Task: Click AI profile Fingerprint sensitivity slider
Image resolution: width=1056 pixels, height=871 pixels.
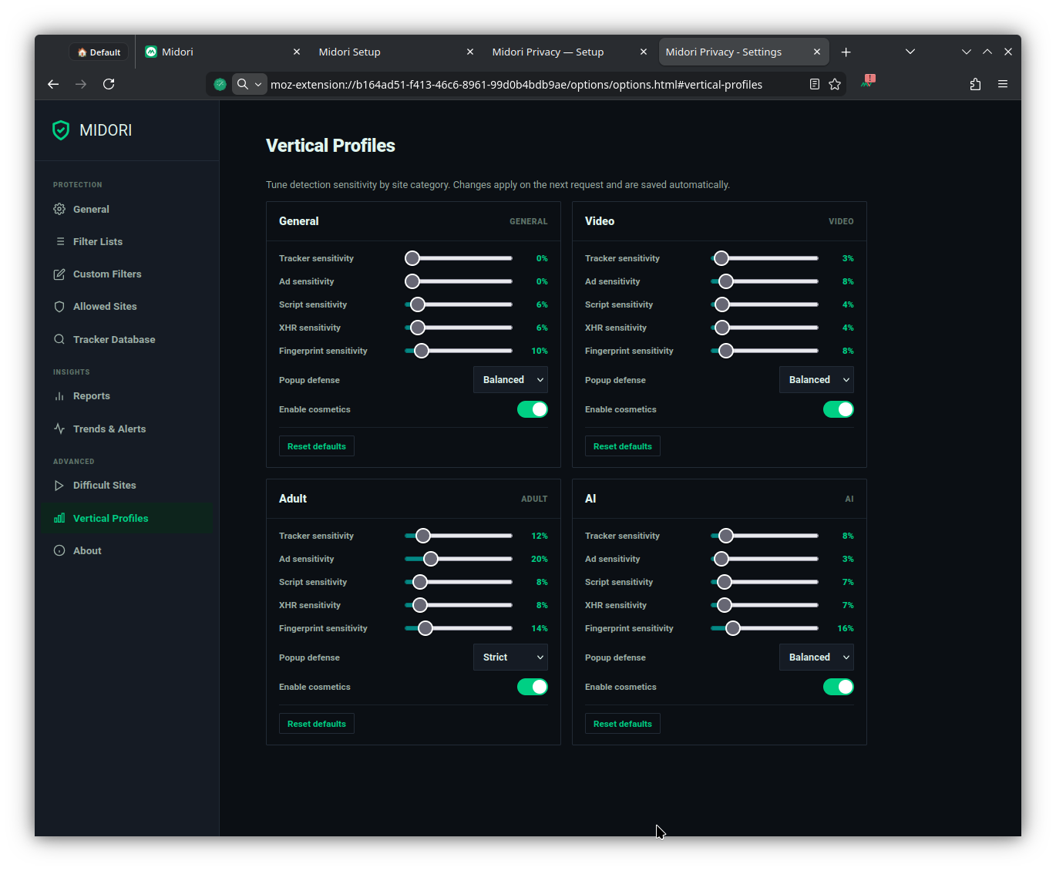Action: (765, 628)
